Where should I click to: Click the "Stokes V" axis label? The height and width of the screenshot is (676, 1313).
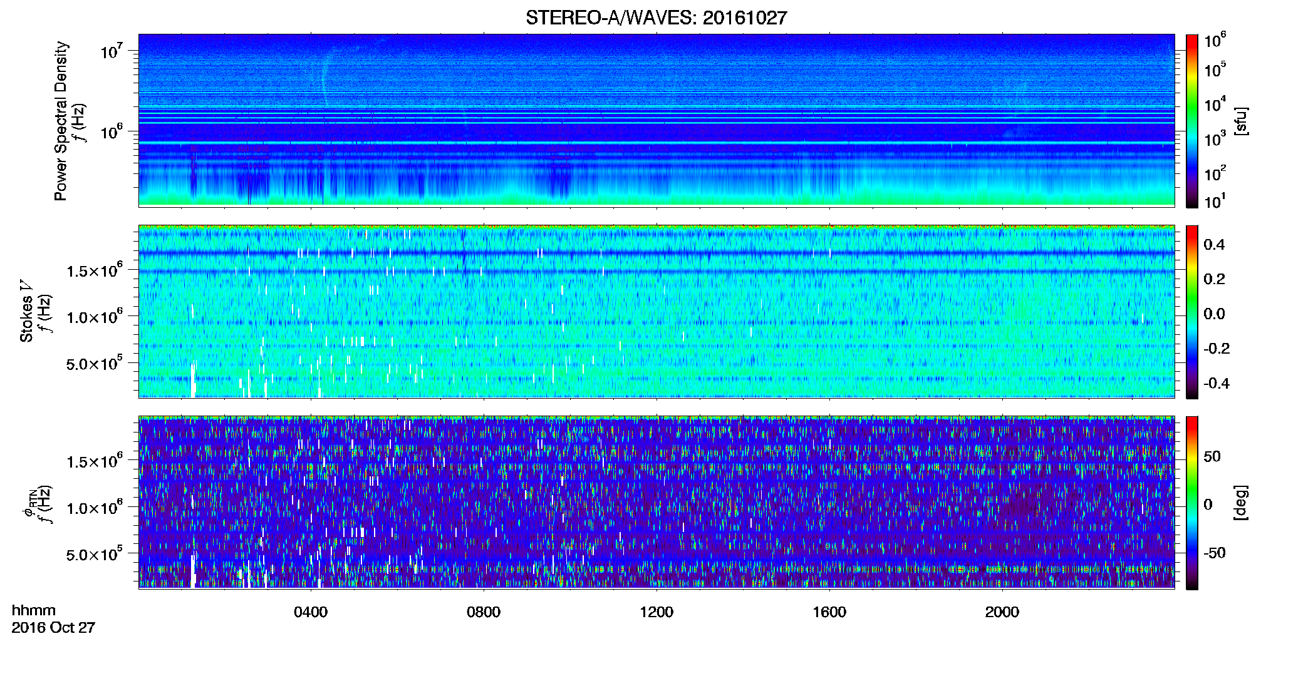pos(26,312)
